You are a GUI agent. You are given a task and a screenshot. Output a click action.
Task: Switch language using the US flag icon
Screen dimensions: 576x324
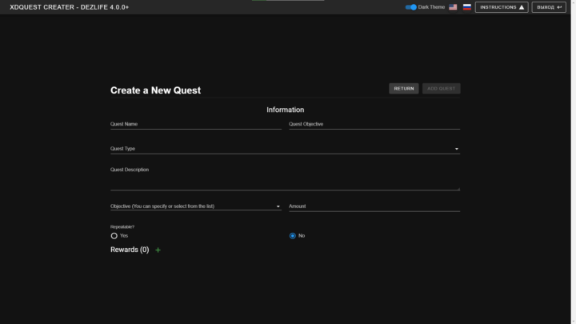click(453, 7)
